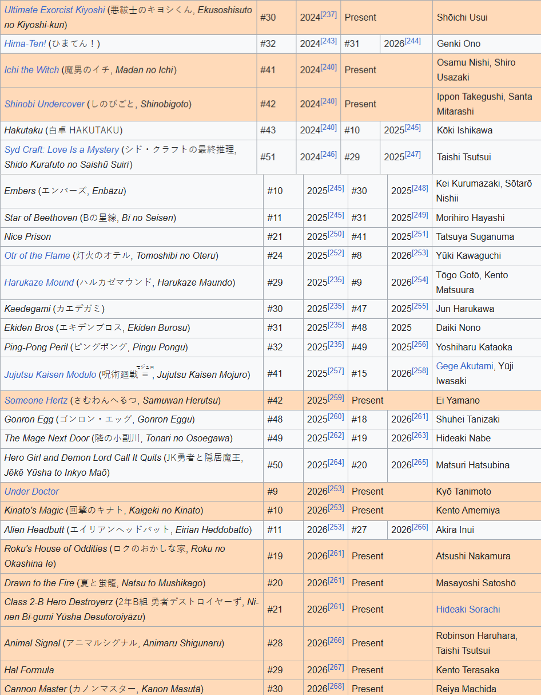
Task: Select issue #51 in Syd Craft row
Action: (x=268, y=157)
